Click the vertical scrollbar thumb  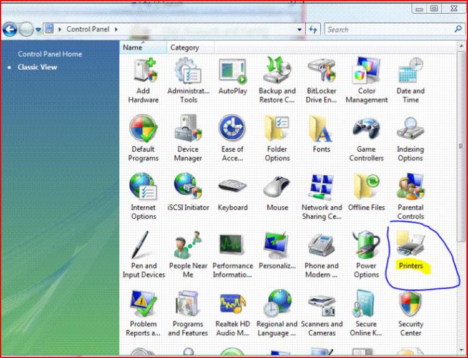[461, 146]
